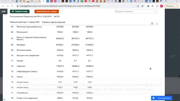Click Редакция действует с 5 февр 2020
The image size is (180, 101).
[x=24, y=22]
